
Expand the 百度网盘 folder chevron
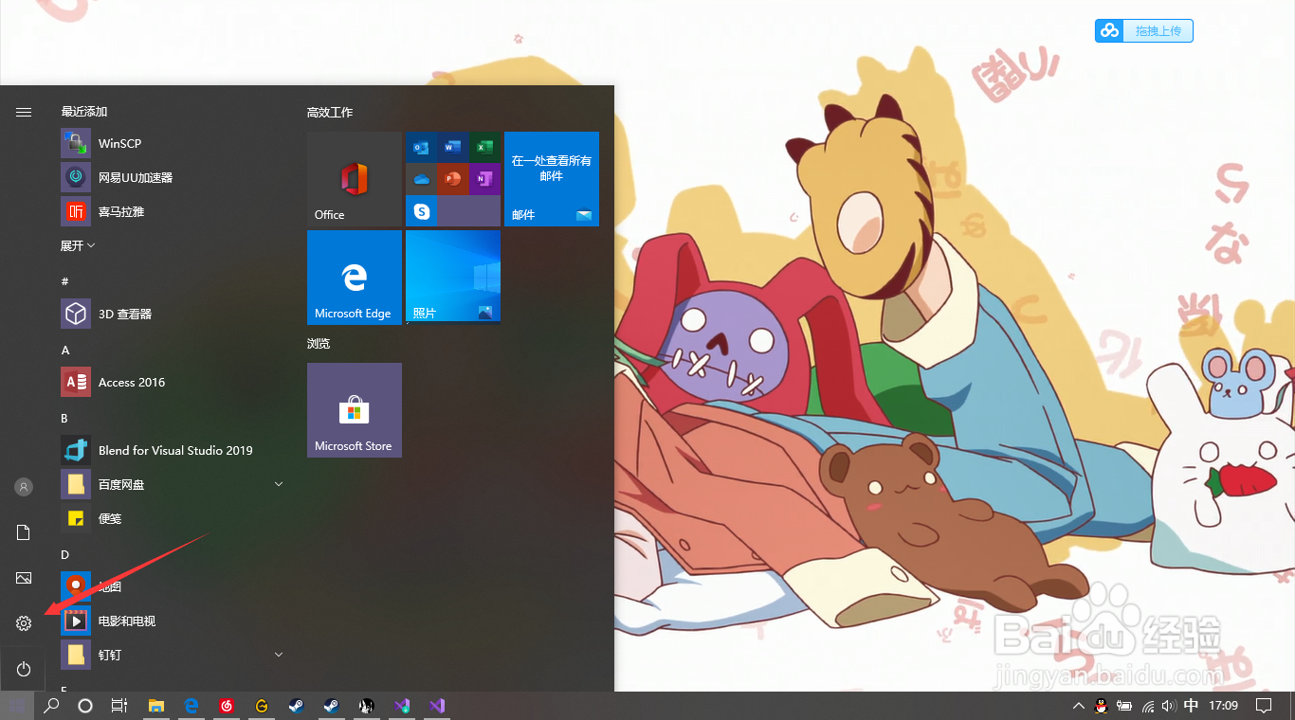coord(279,484)
